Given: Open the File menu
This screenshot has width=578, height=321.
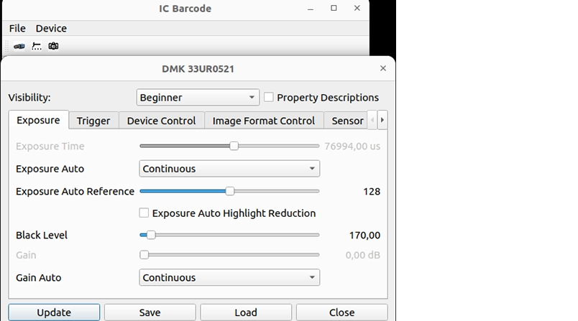Looking at the screenshot, I should 17,28.
